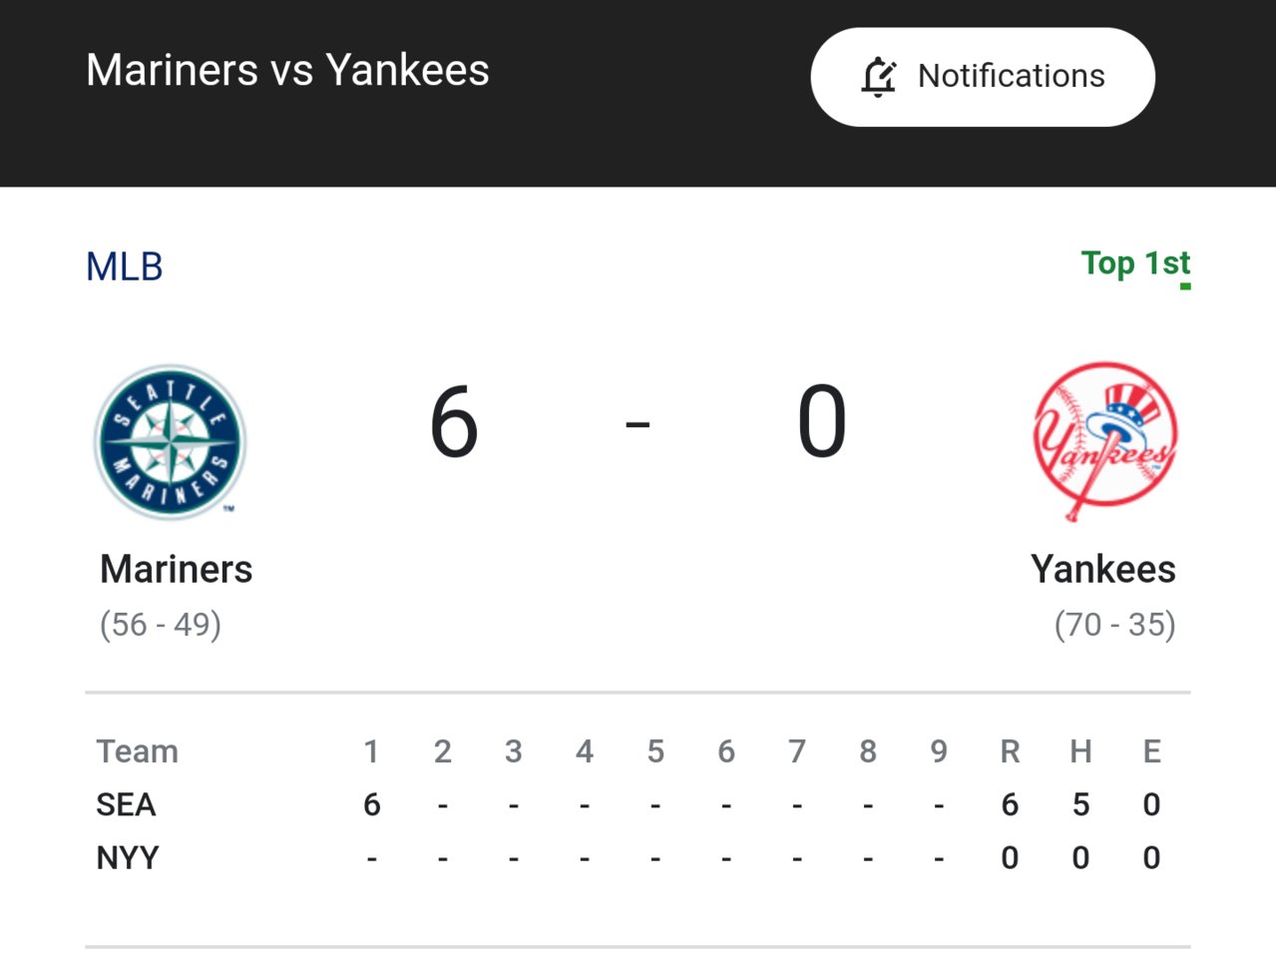Click the Yankees score of 0
Image resolution: width=1276 pixels, height=962 pixels.
pos(822,423)
